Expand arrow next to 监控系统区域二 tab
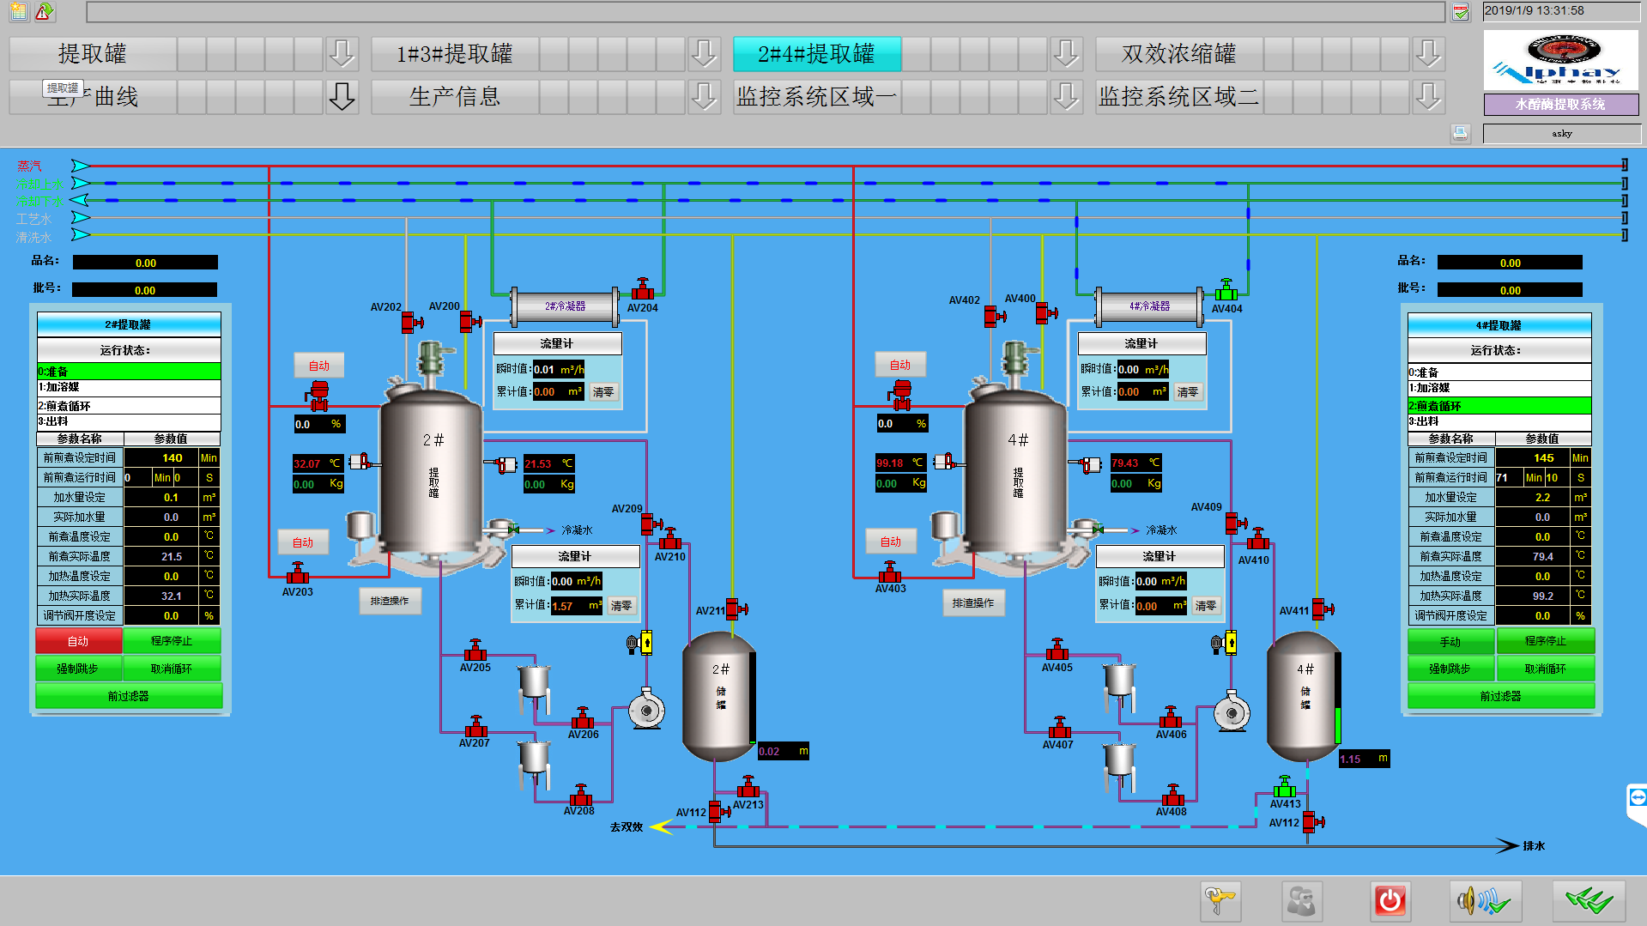 1428,97
